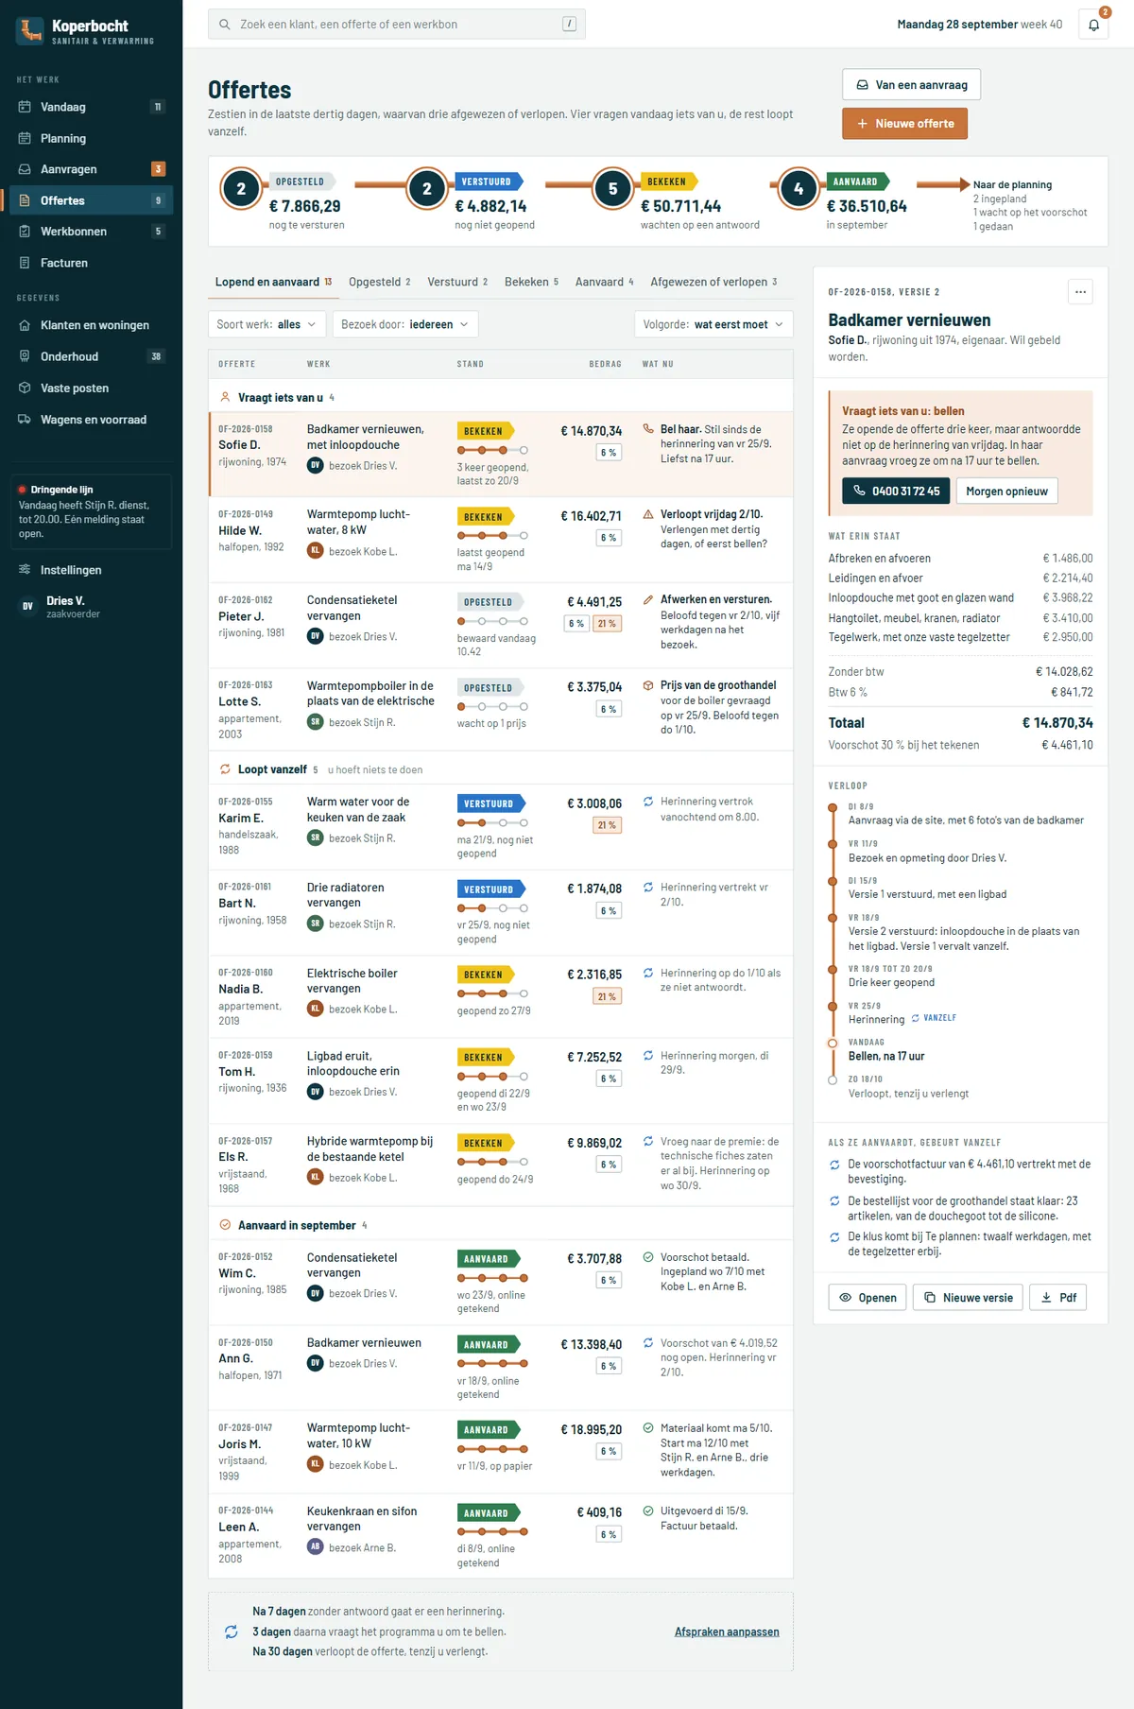The width and height of the screenshot is (1134, 1709).
Task: Click the Openen button
Action: (868, 1298)
